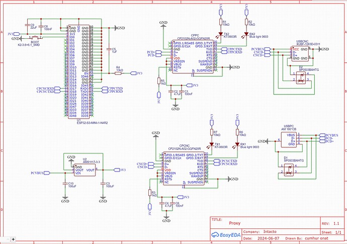Select the CPNC CP2102N chip body
Image resolution: width=347 pixels, height=244 pixels.
[x=184, y=168]
